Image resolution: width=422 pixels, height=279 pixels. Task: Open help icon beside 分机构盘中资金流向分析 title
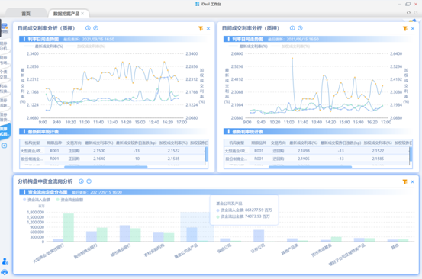[89, 181]
